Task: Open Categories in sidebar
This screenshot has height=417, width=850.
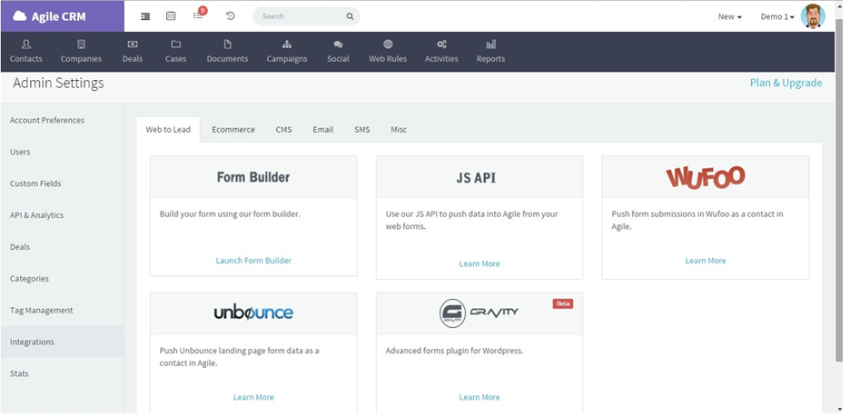Action: (x=63, y=279)
